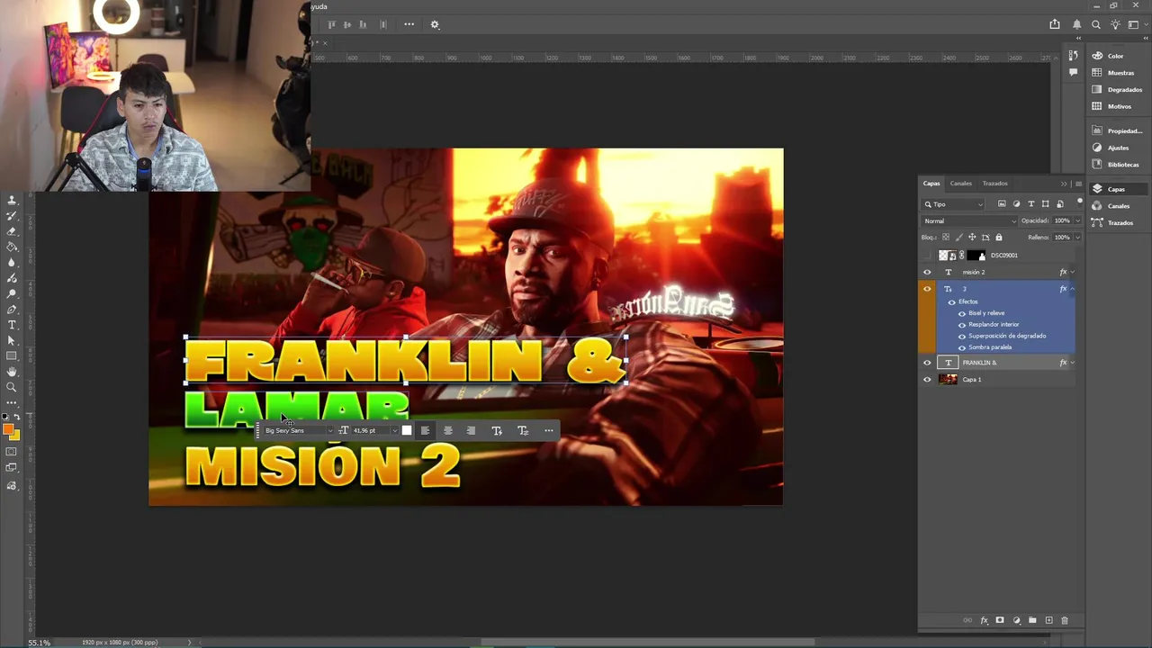Hide the Sombra paralela effect
The width and height of the screenshot is (1152, 648).
[x=962, y=347]
